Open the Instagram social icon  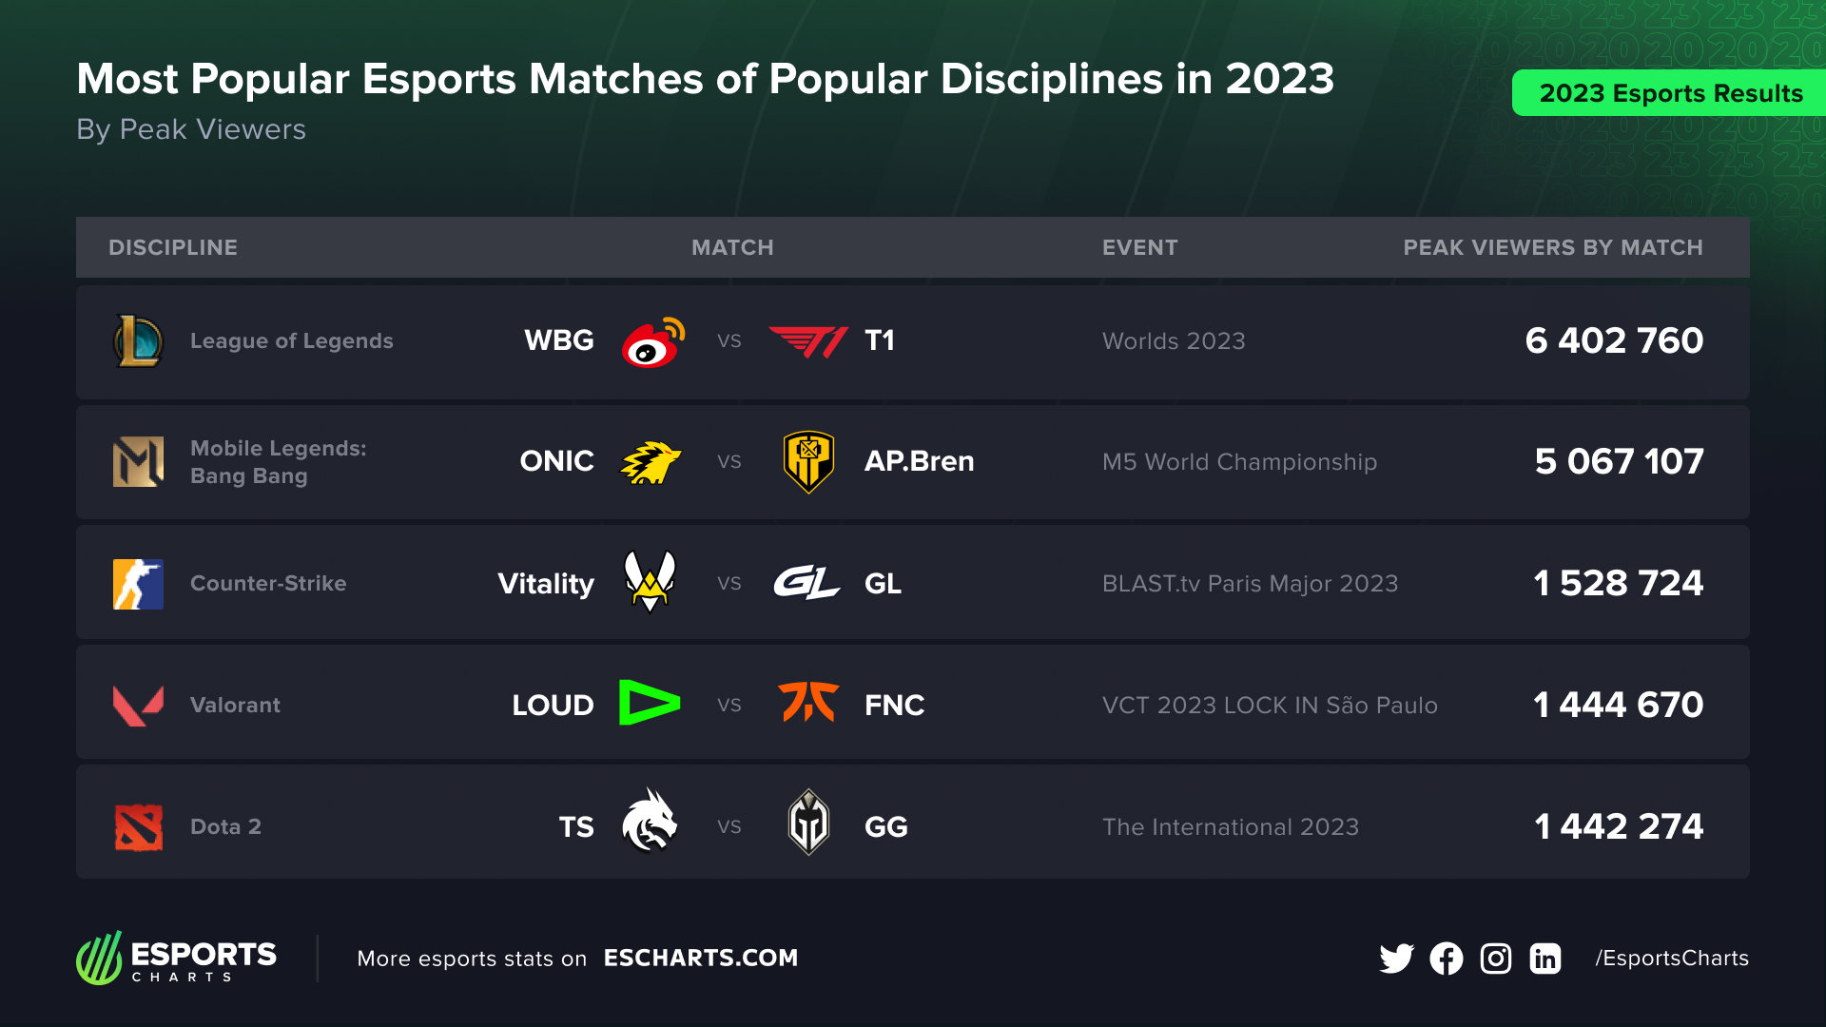(1495, 959)
